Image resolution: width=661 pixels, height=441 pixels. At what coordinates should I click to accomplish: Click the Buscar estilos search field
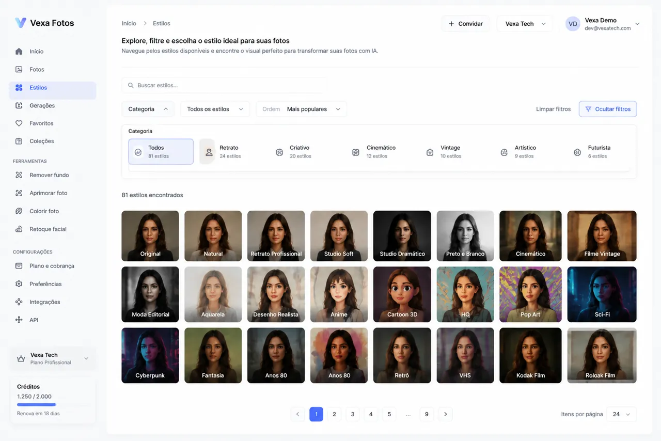[224, 85]
